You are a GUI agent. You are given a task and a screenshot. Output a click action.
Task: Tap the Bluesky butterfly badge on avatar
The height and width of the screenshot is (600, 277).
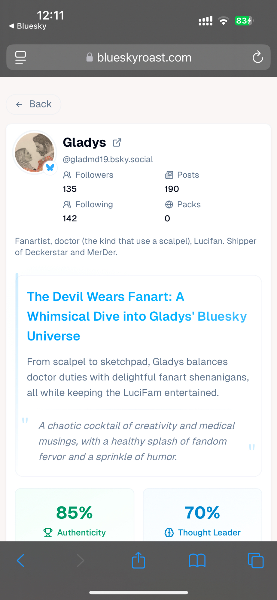click(50, 167)
